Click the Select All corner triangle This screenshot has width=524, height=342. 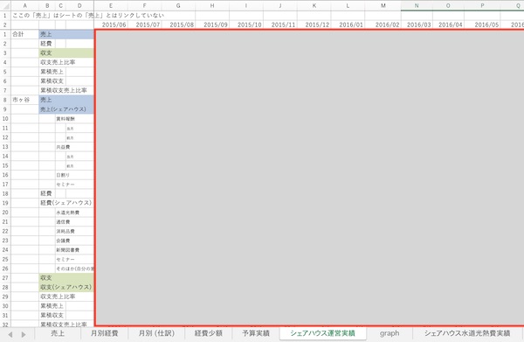tap(5, 5)
